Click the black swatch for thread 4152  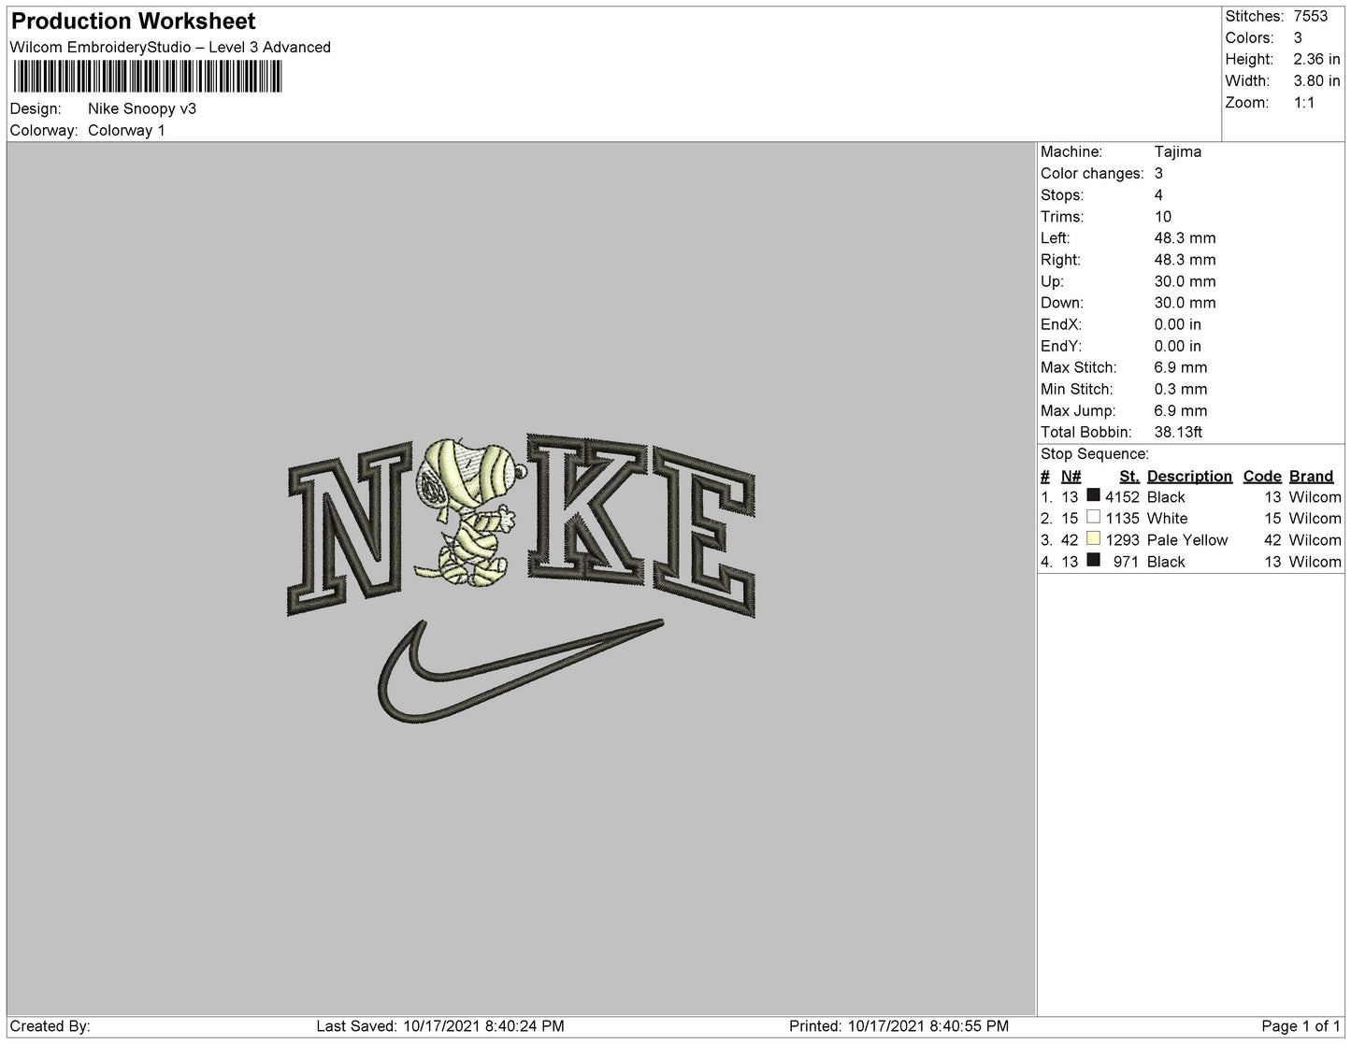tap(1093, 496)
